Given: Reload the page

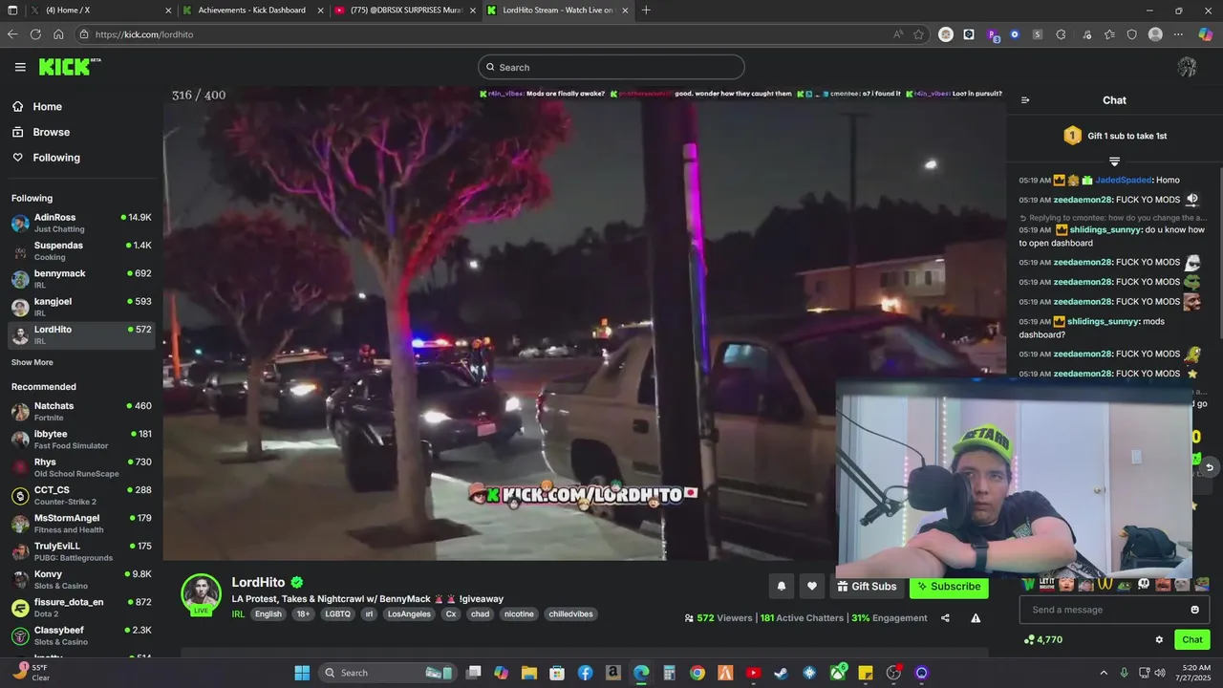Looking at the screenshot, I should 35,34.
